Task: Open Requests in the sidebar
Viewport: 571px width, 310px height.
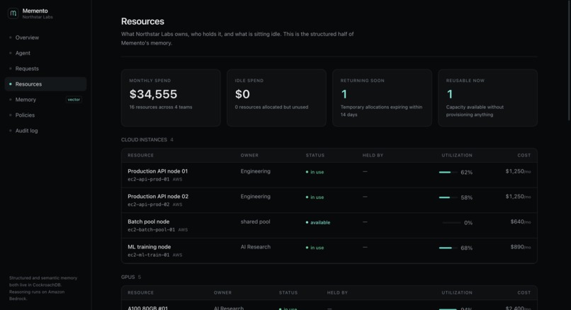Action: (45, 69)
